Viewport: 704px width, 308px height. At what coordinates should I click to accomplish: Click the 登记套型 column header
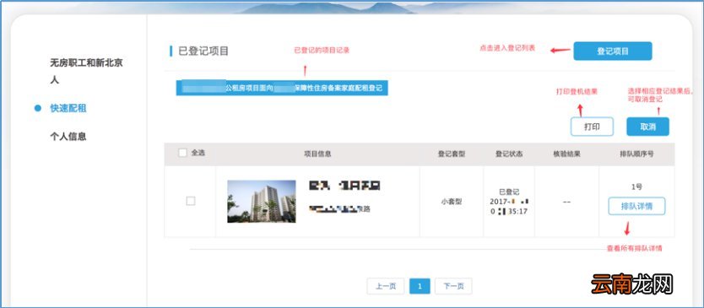click(452, 154)
